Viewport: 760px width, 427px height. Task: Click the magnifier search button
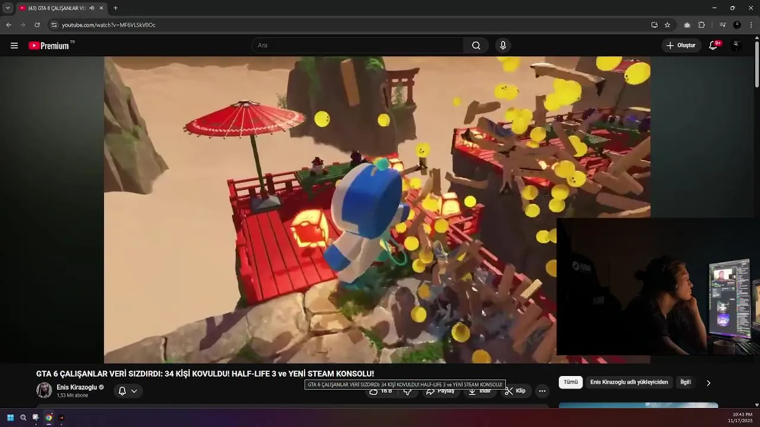point(476,46)
